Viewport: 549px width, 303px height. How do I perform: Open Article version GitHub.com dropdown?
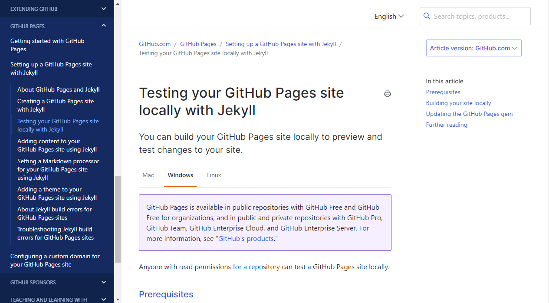coord(474,48)
